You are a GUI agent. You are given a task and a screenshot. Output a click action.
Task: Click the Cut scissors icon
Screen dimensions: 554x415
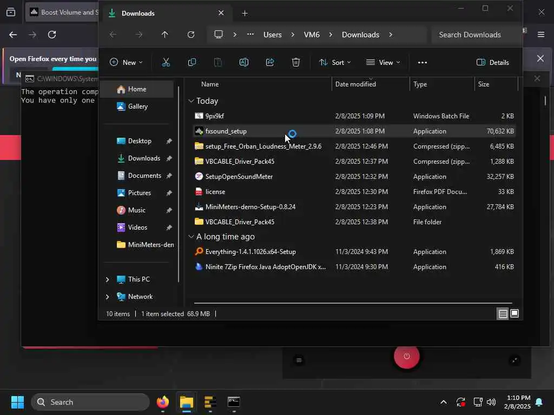click(x=166, y=63)
